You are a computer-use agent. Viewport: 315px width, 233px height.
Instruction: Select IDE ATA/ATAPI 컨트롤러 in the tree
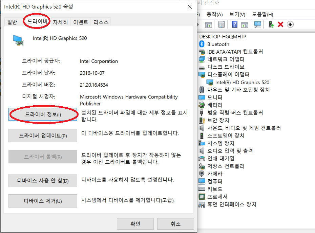pos(235,52)
